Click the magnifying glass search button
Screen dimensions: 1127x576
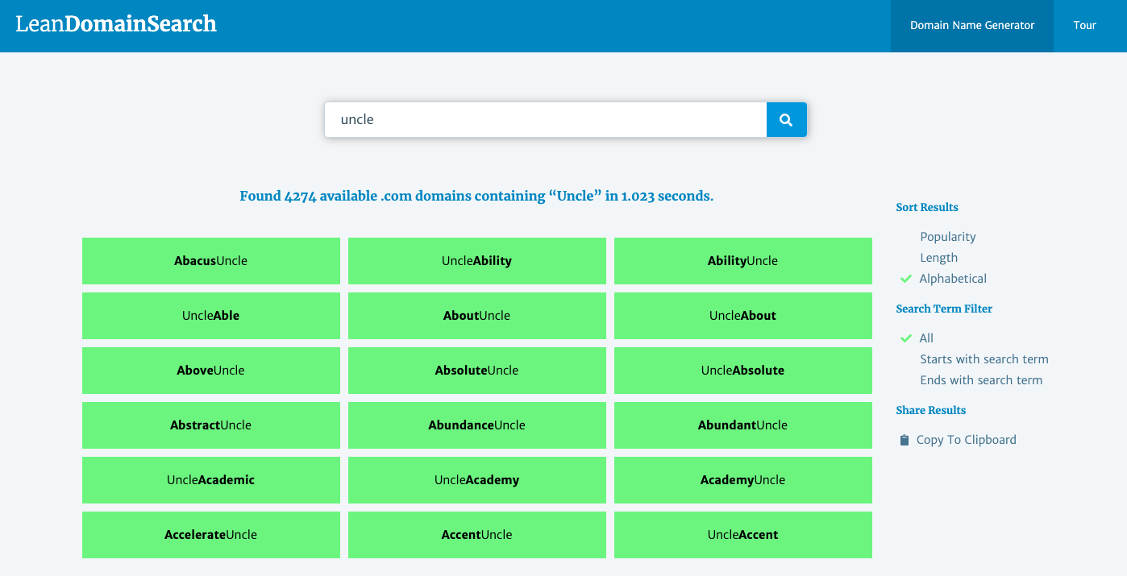click(786, 119)
